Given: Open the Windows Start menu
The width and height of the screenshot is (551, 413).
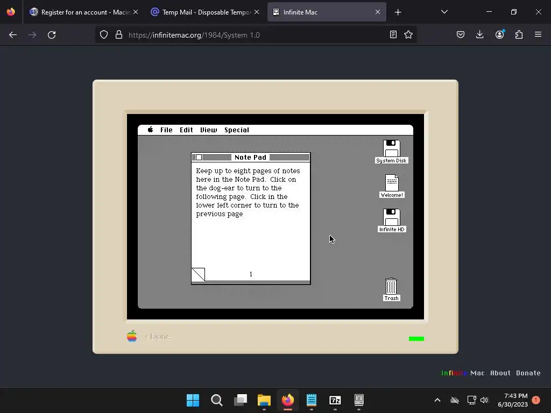Looking at the screenshot, I should click(193, 400).
